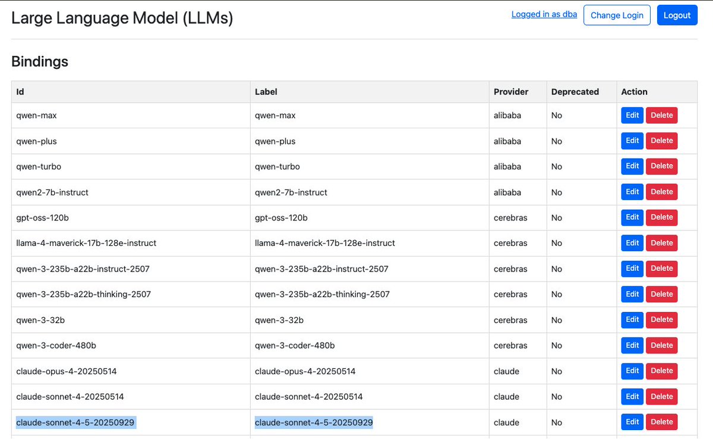Edit the qwen-plus binding
The image size is (713, 439).
(632, 141)
